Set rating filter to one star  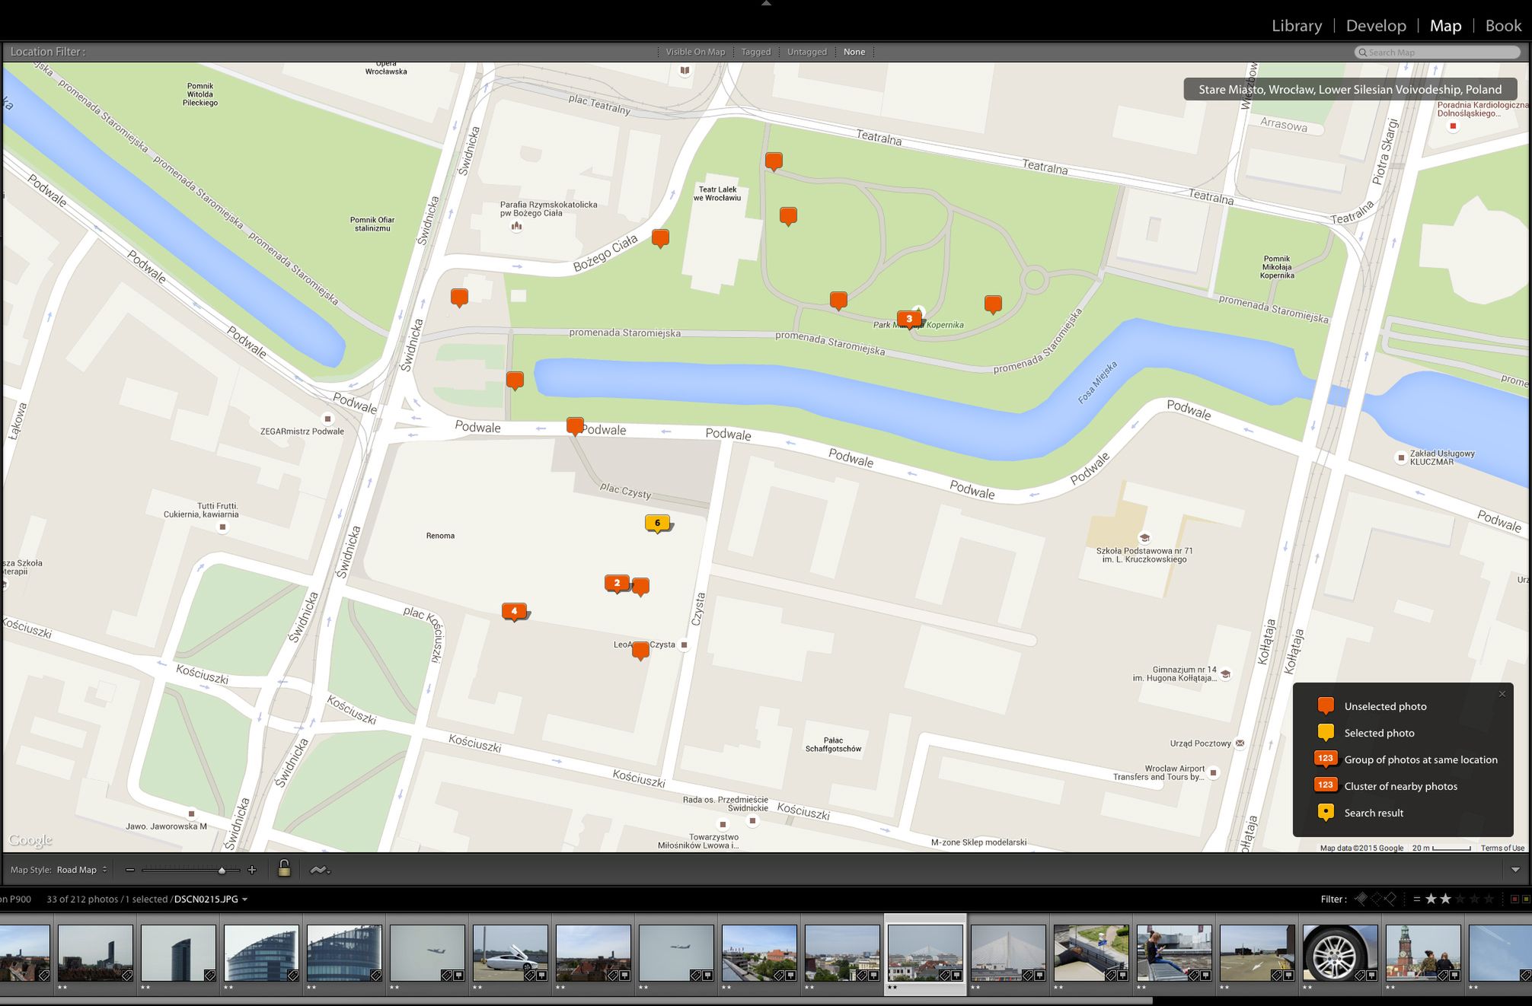[1431, 899]
